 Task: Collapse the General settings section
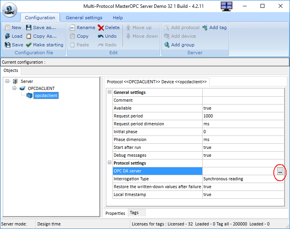(x=109, y=92)
